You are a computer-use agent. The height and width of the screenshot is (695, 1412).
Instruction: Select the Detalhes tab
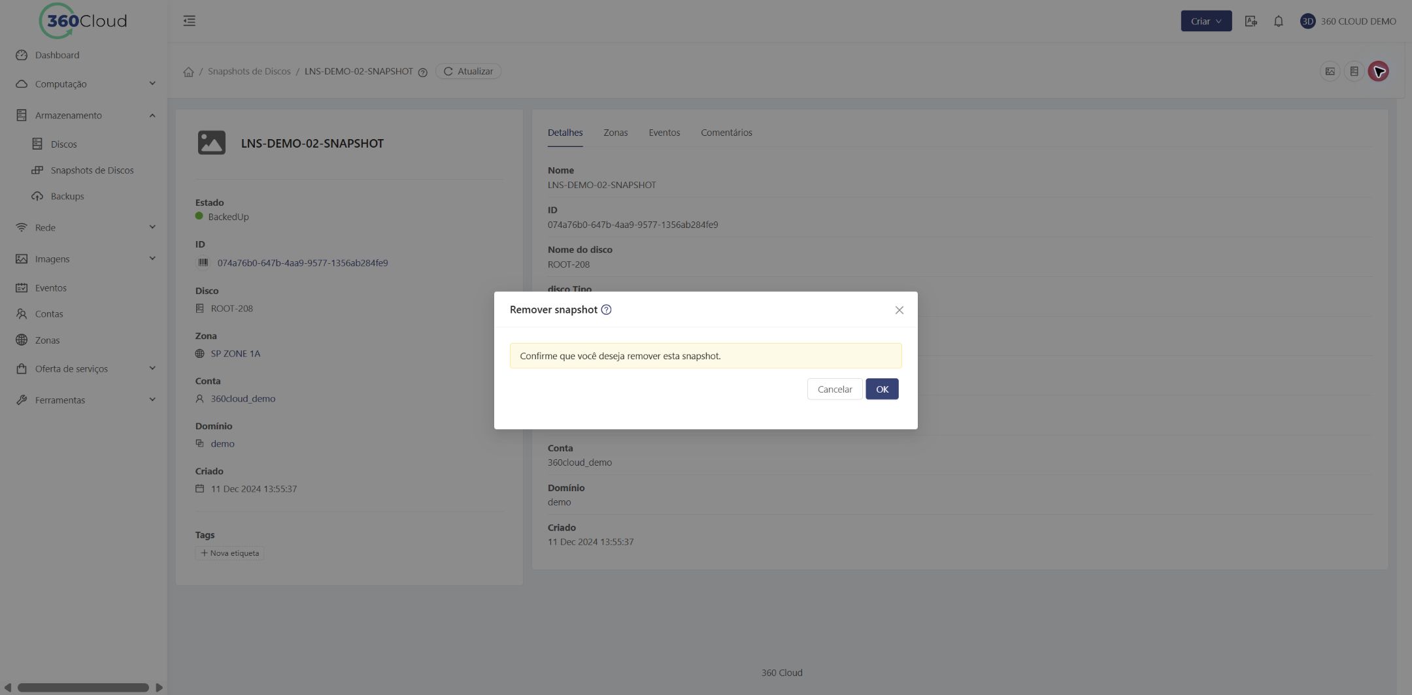(565, 133)
